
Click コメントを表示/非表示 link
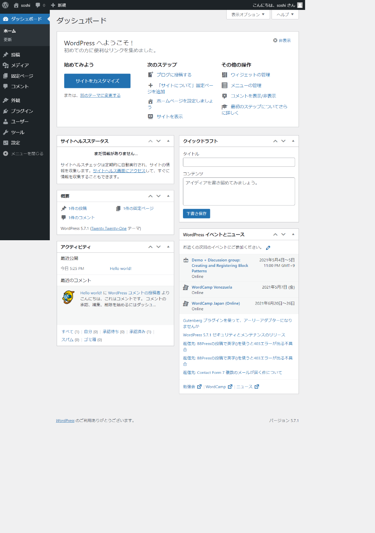pyautogui.click(x=253, y=96)
